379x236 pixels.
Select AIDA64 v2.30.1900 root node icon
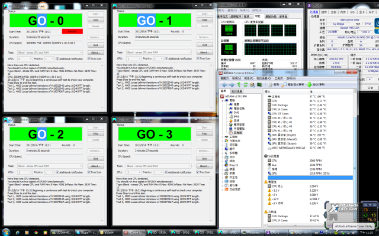click(x=222, y=96)
